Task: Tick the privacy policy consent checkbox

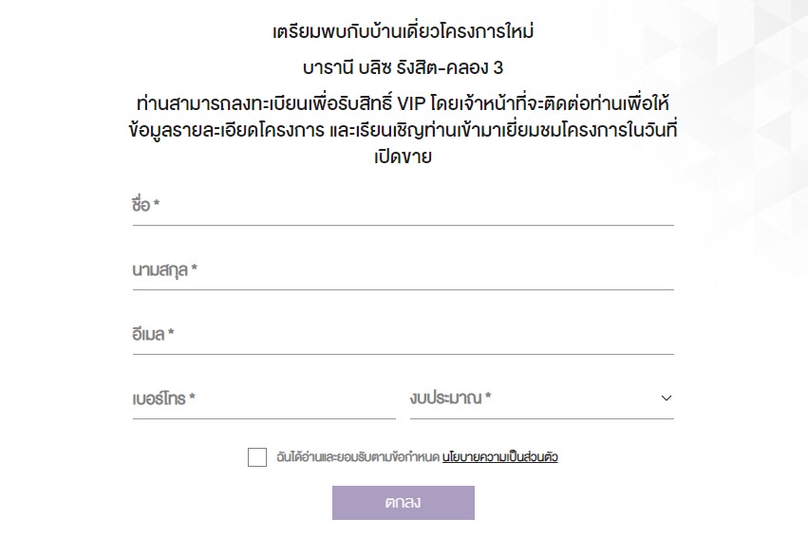Action: pyautogui.click(x=257, y=457)
